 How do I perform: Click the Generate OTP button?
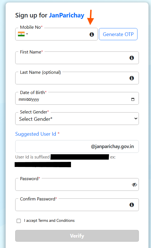click(118, 34)
